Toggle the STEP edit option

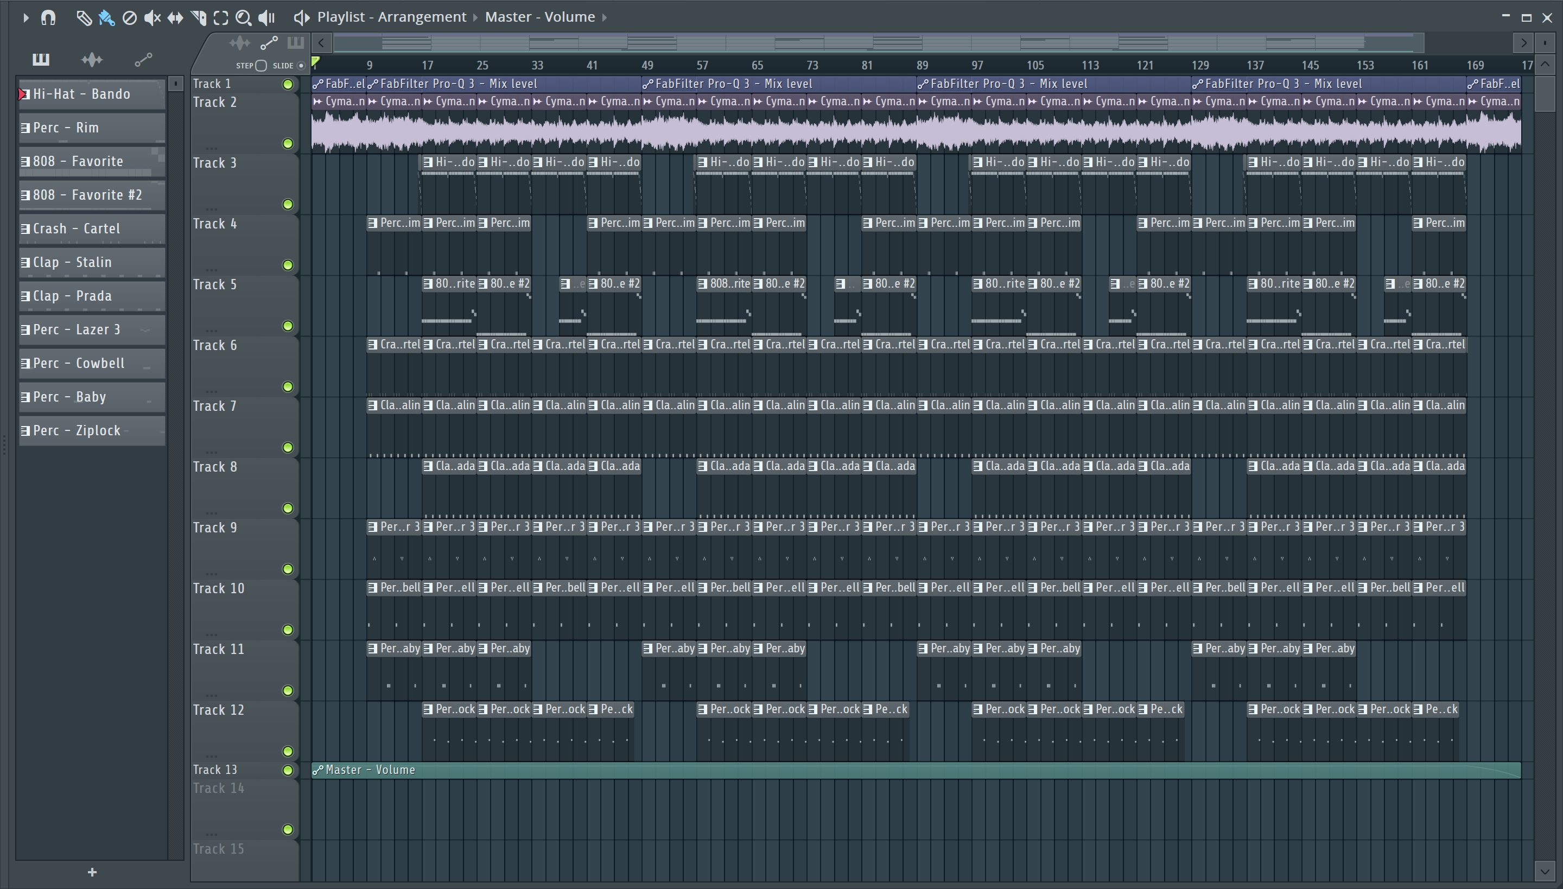click(260, 65)
